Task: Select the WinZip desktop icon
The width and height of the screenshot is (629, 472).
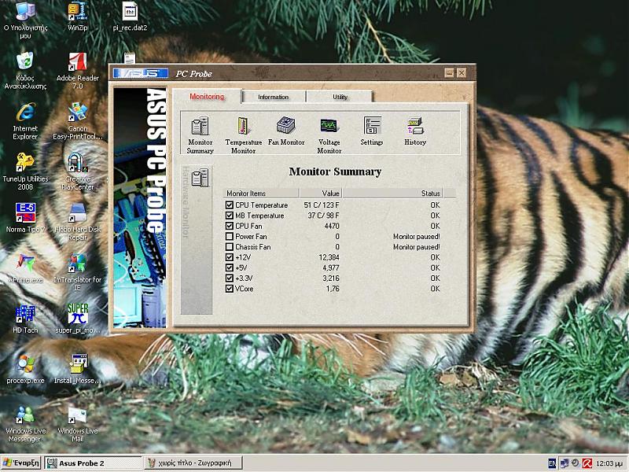Action: (x=77, y=17)
